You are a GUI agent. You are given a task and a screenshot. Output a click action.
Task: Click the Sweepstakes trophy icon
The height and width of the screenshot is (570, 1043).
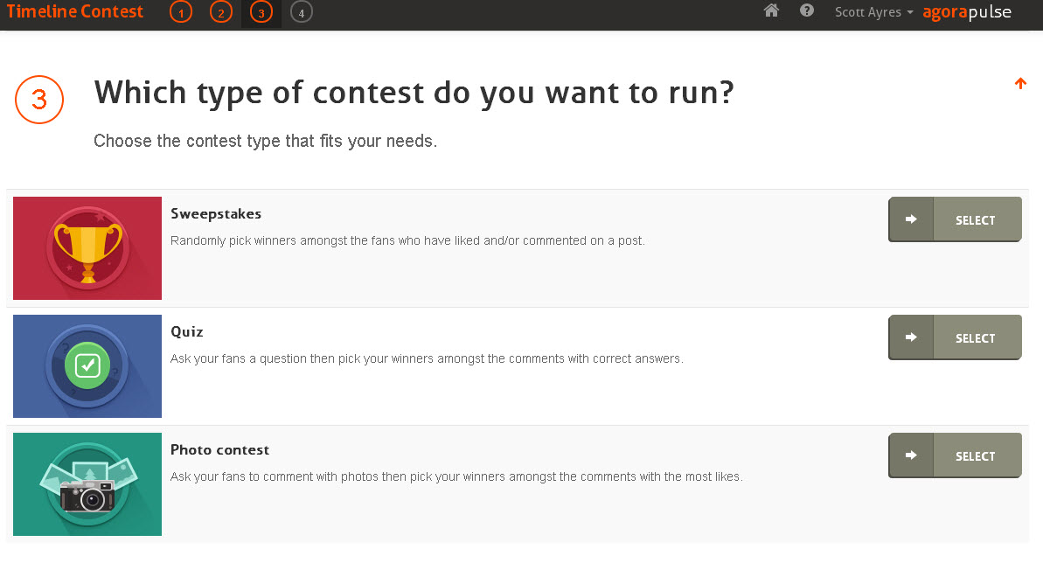pos(87,247)
